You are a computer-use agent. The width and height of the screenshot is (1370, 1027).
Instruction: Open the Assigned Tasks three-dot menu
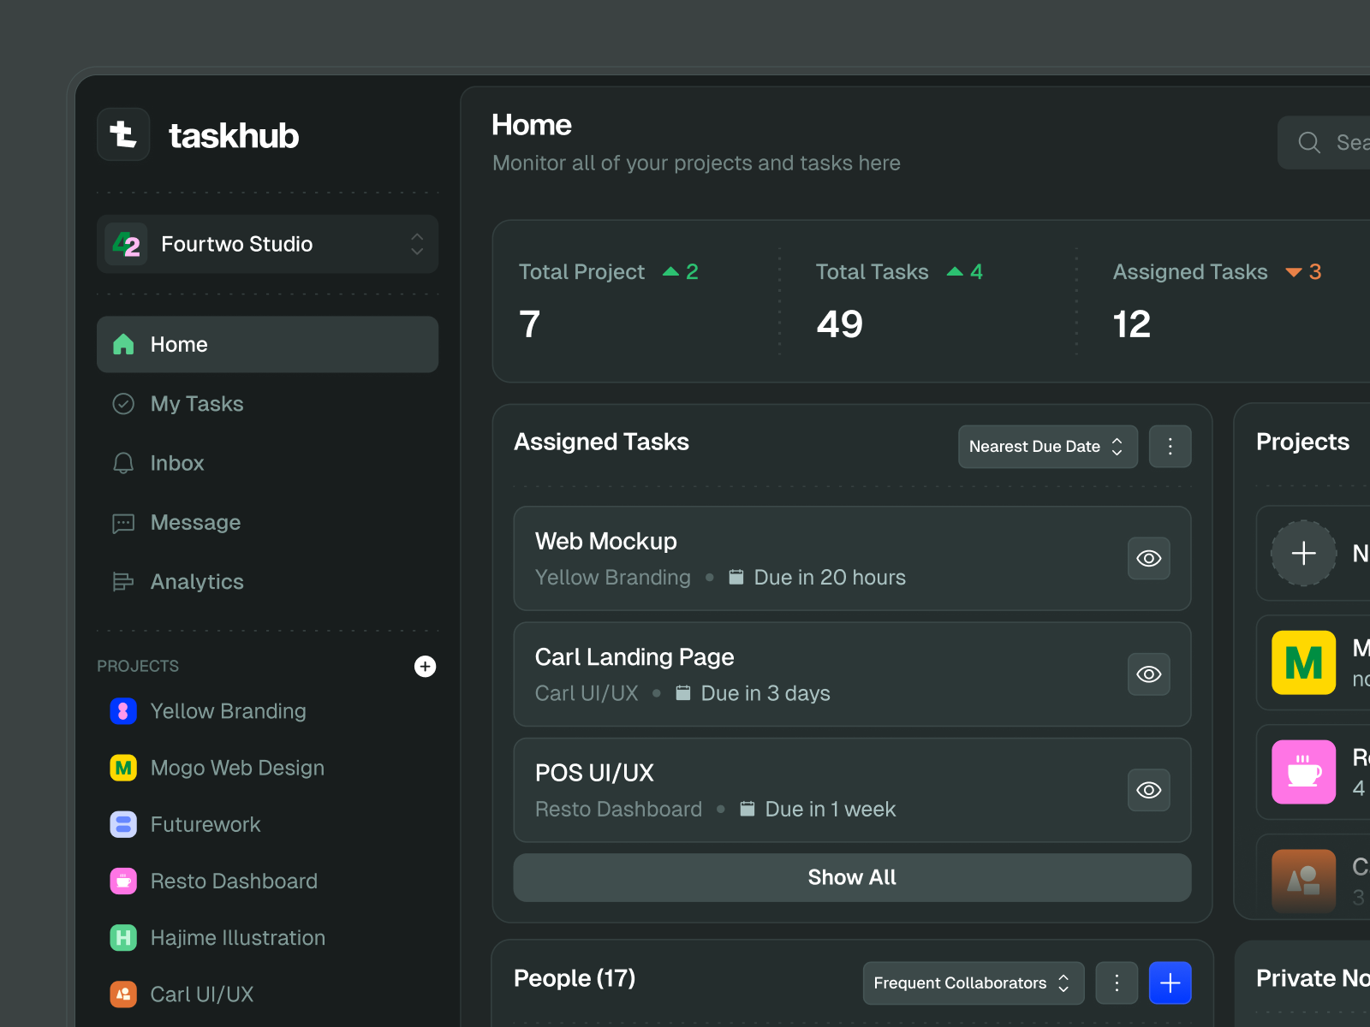click(x=1170, y=447)
